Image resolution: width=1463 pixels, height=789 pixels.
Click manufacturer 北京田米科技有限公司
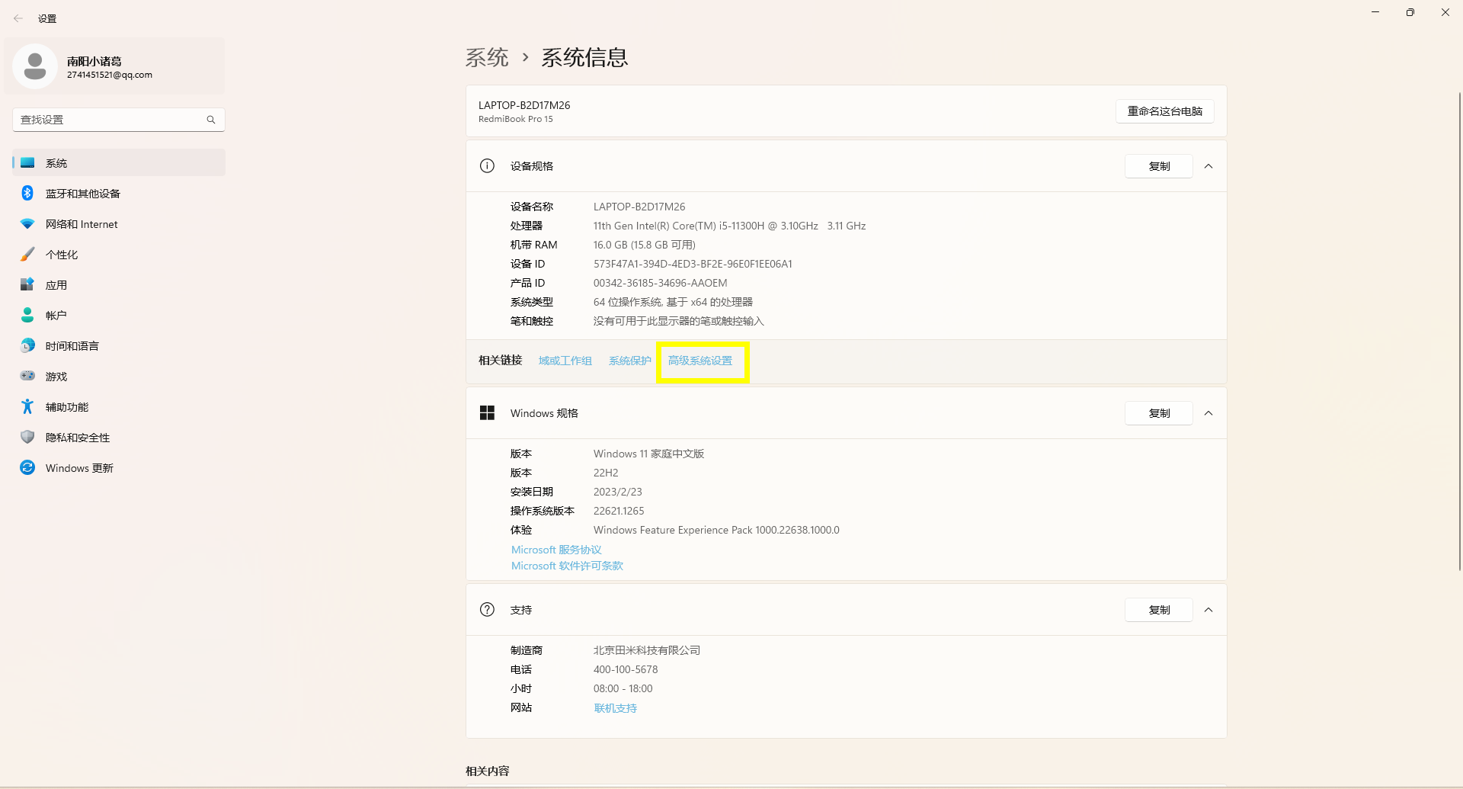tap(647, 650)
